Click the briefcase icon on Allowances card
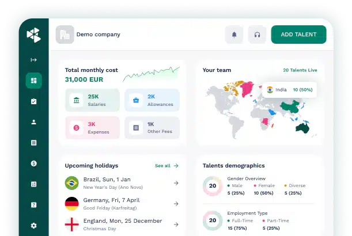The width and height of the screenshot is (352, 236). [x=136, y=100]
